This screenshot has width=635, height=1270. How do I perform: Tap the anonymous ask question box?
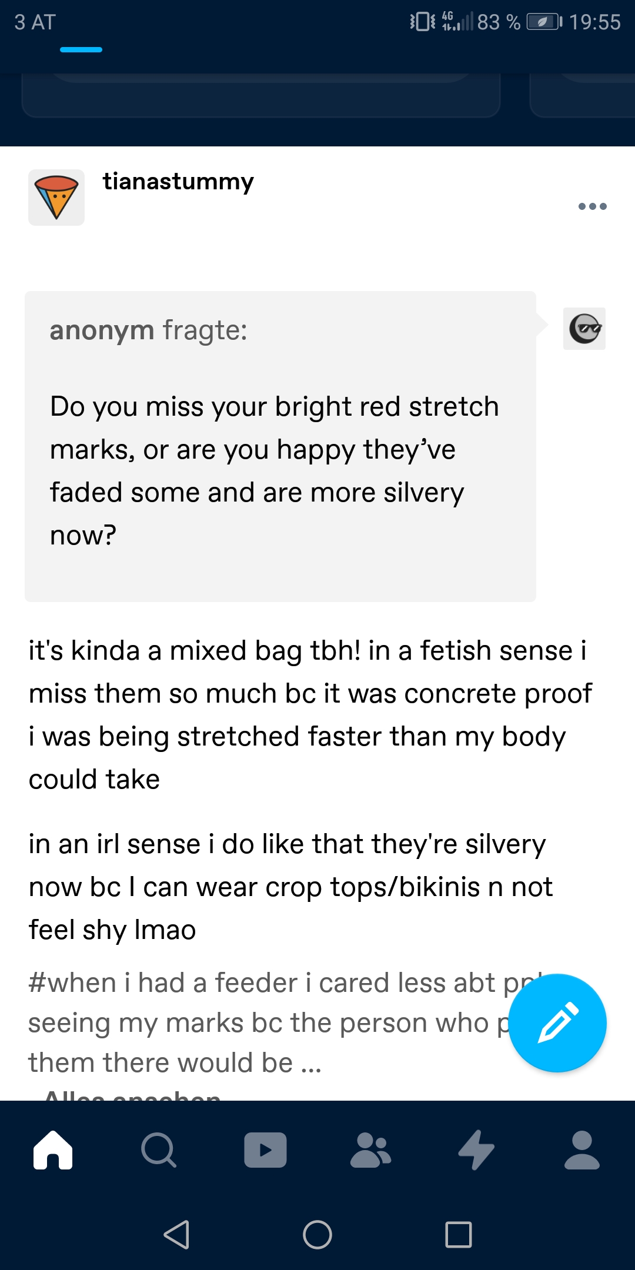[x=280, y=446]
